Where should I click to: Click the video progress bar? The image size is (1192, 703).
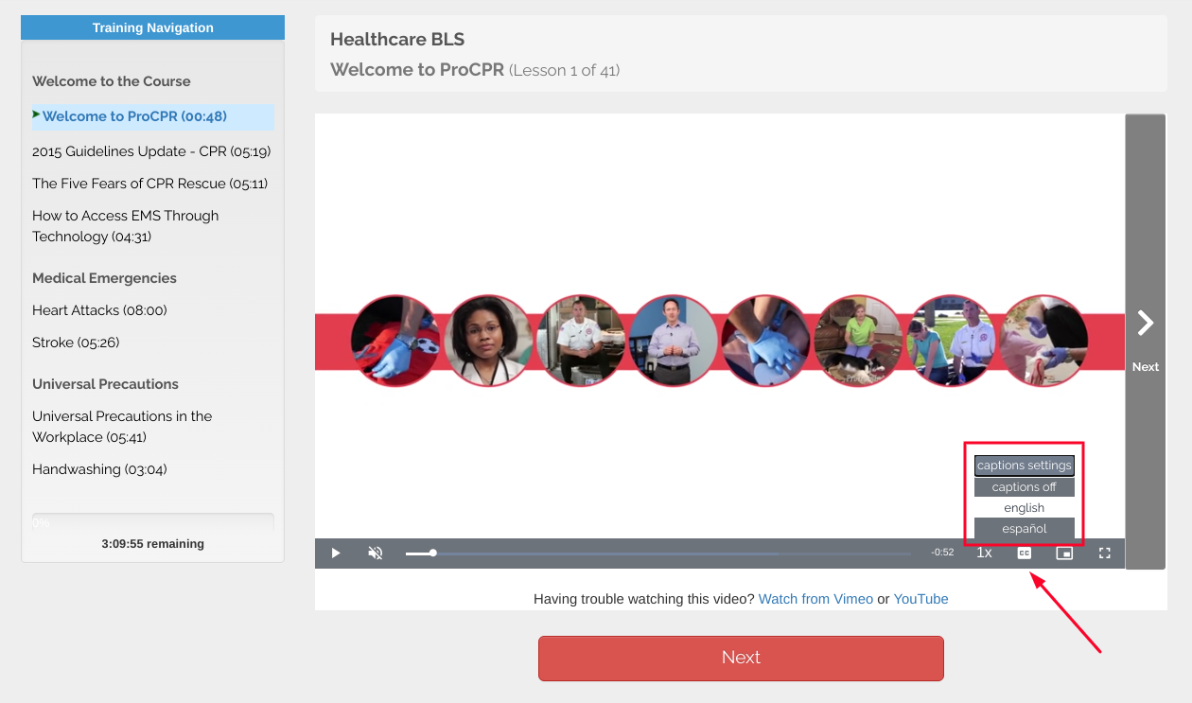coord(658,553)
